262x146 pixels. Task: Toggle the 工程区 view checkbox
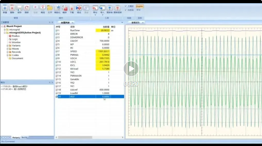coord(125,6)
